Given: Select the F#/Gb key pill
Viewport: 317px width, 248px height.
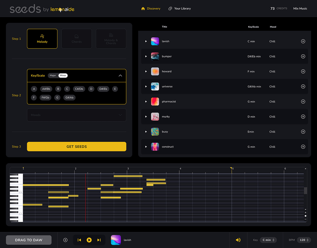Looking at the screenshot, I should click(x=45, y=97).
